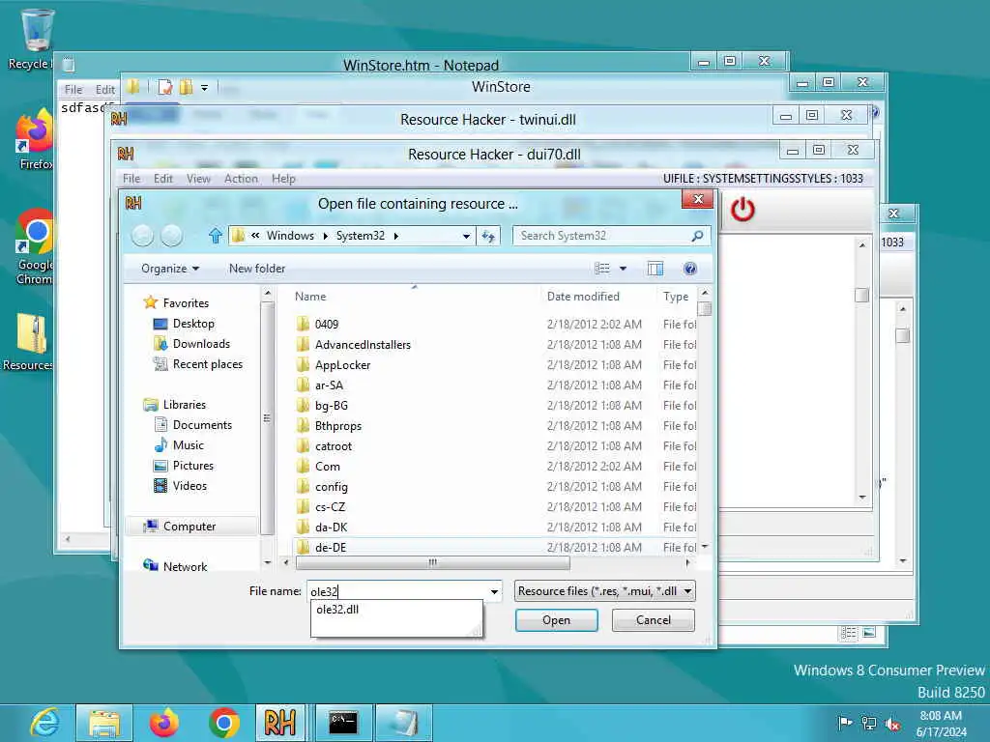
Task: Click the file list horizontal scrollbar thumb
Action: (x=432, y=562)
